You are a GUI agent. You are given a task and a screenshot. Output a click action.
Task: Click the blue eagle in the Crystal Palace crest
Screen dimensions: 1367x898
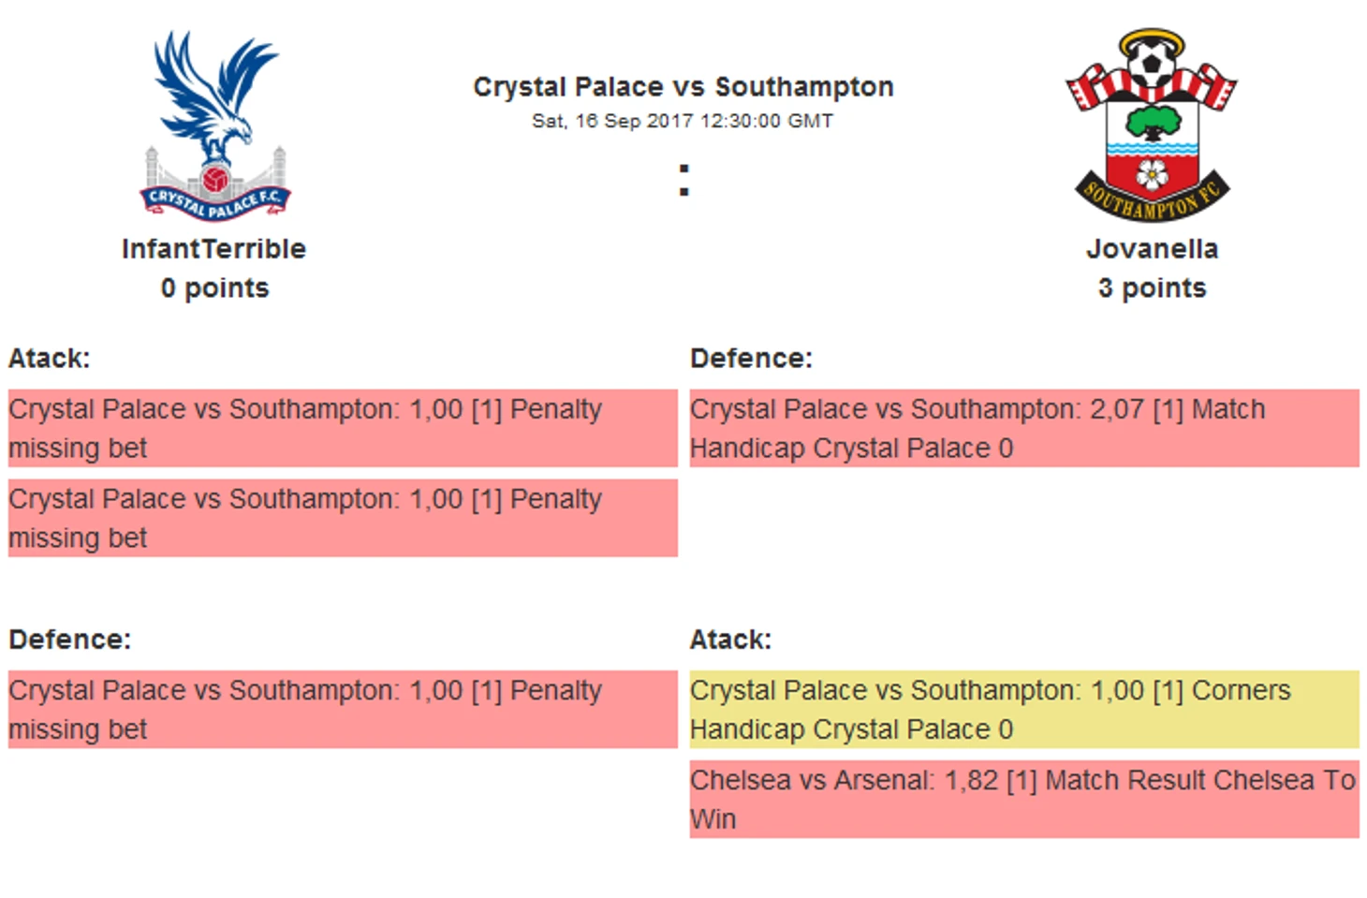[x=213, y=92]
